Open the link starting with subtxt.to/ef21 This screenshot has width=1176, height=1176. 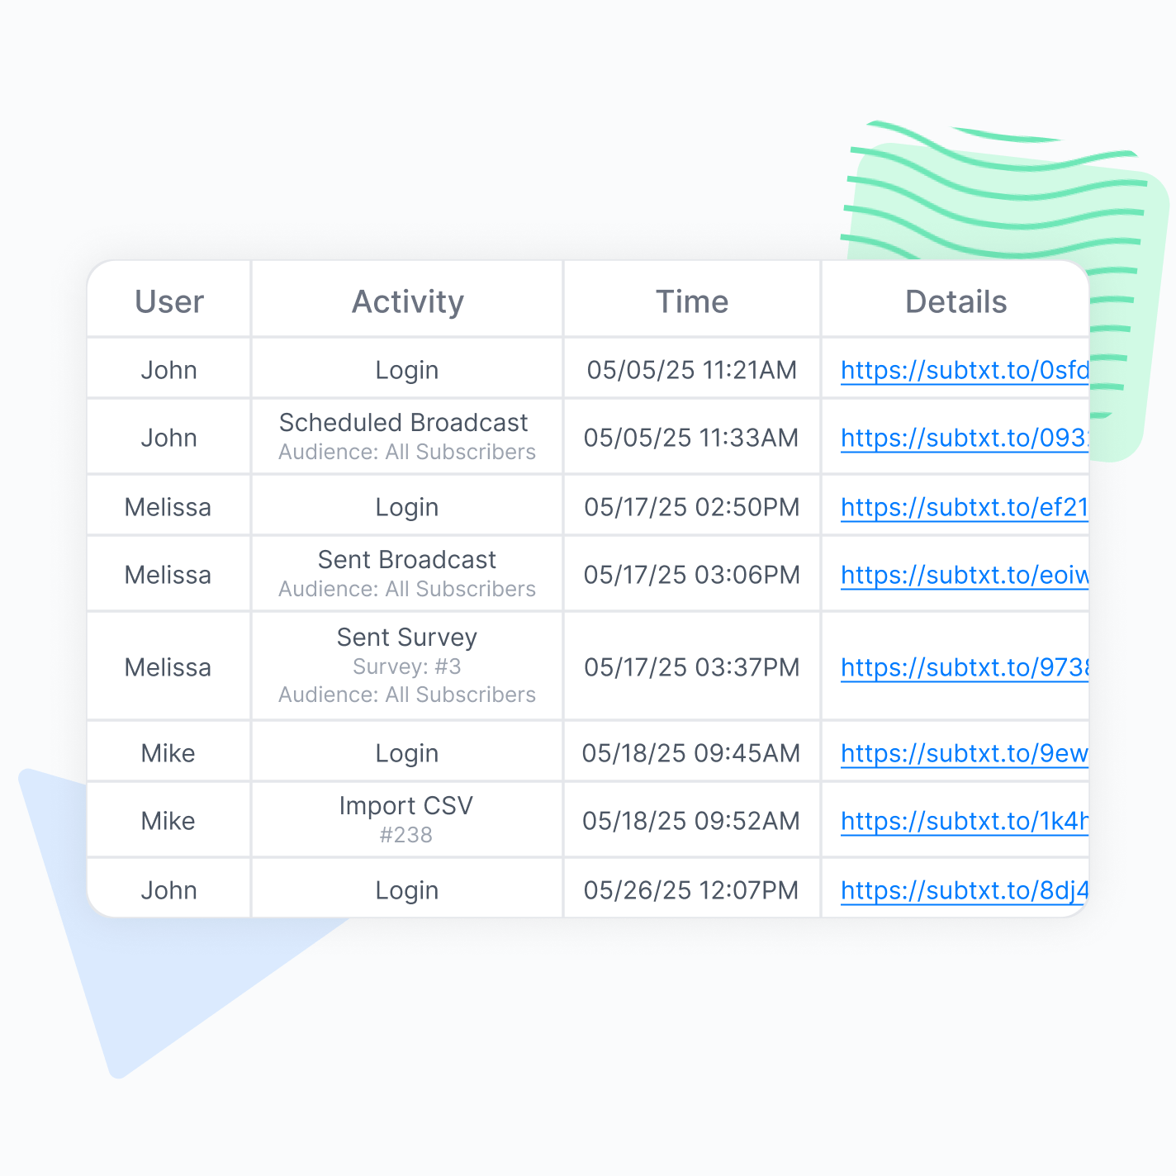(x=964, y=507)
